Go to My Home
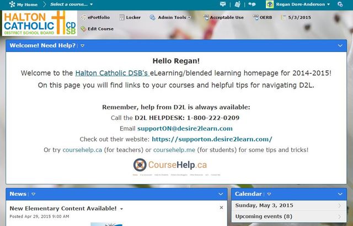The height and width of the screenshot is (226, 353). tap(27, 4)
